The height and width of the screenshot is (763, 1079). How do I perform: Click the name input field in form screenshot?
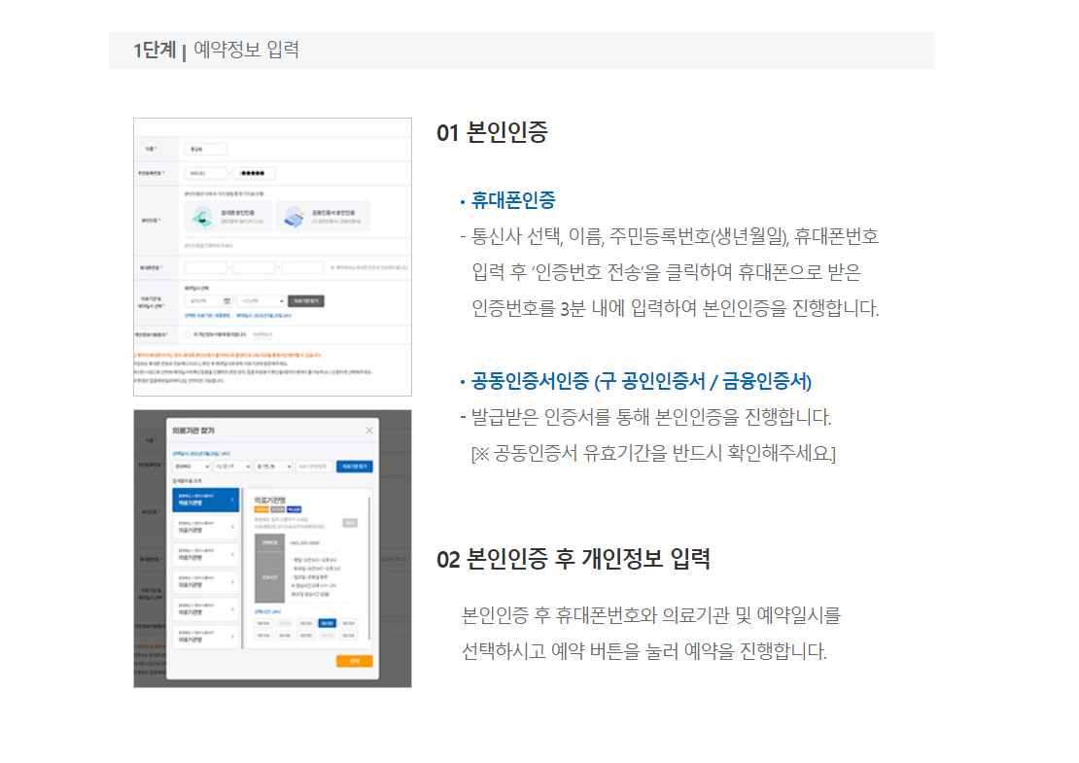coord(206,149)
